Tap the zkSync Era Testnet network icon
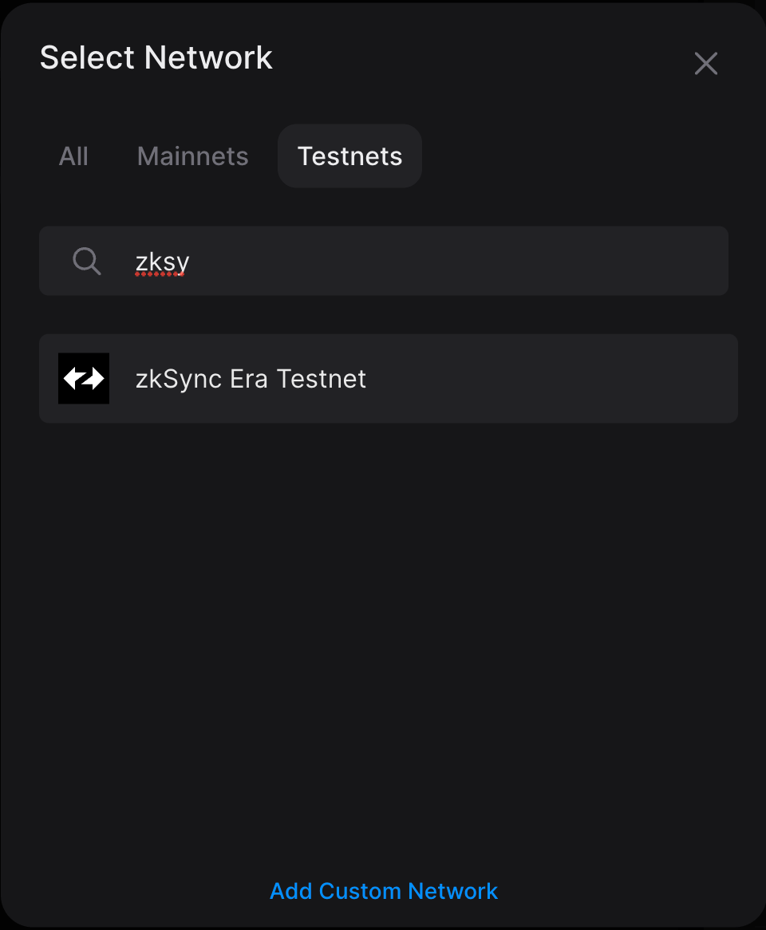This screenshot has width=766, height=930. point(84,378)
